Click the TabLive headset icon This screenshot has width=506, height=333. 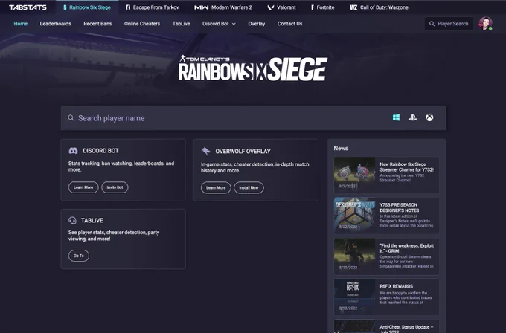(x=72, y=220)
